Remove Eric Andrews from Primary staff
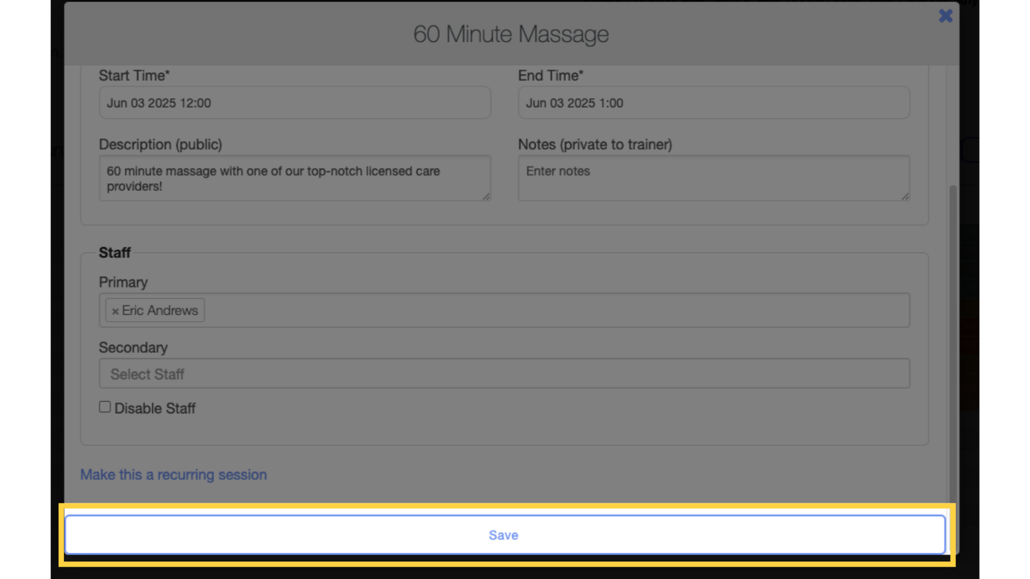This screenshot has width=1030, height=579. [x=115, y=311]
